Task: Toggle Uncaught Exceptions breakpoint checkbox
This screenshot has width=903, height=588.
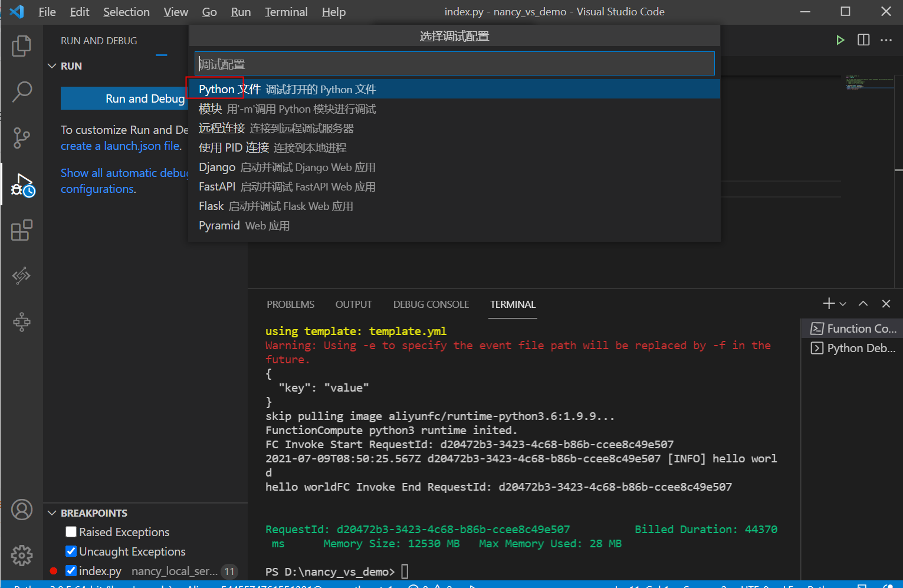Action: (71, 551)
